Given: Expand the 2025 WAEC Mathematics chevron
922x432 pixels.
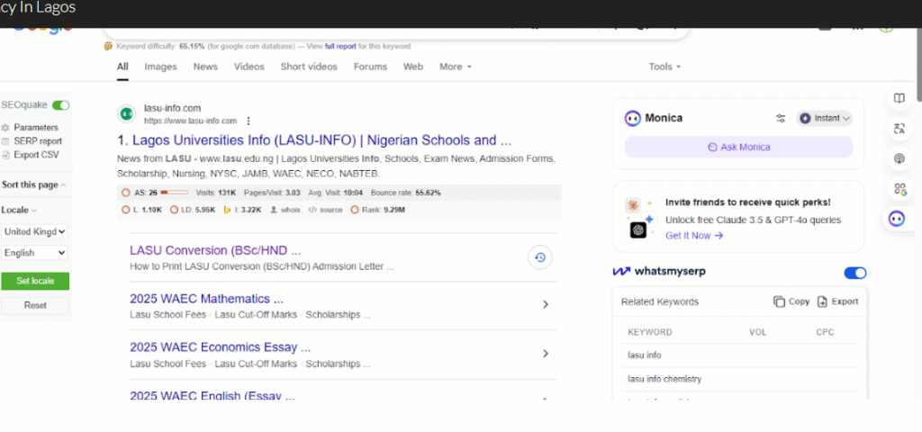Looking at the screenshot, I should point(545,304).
